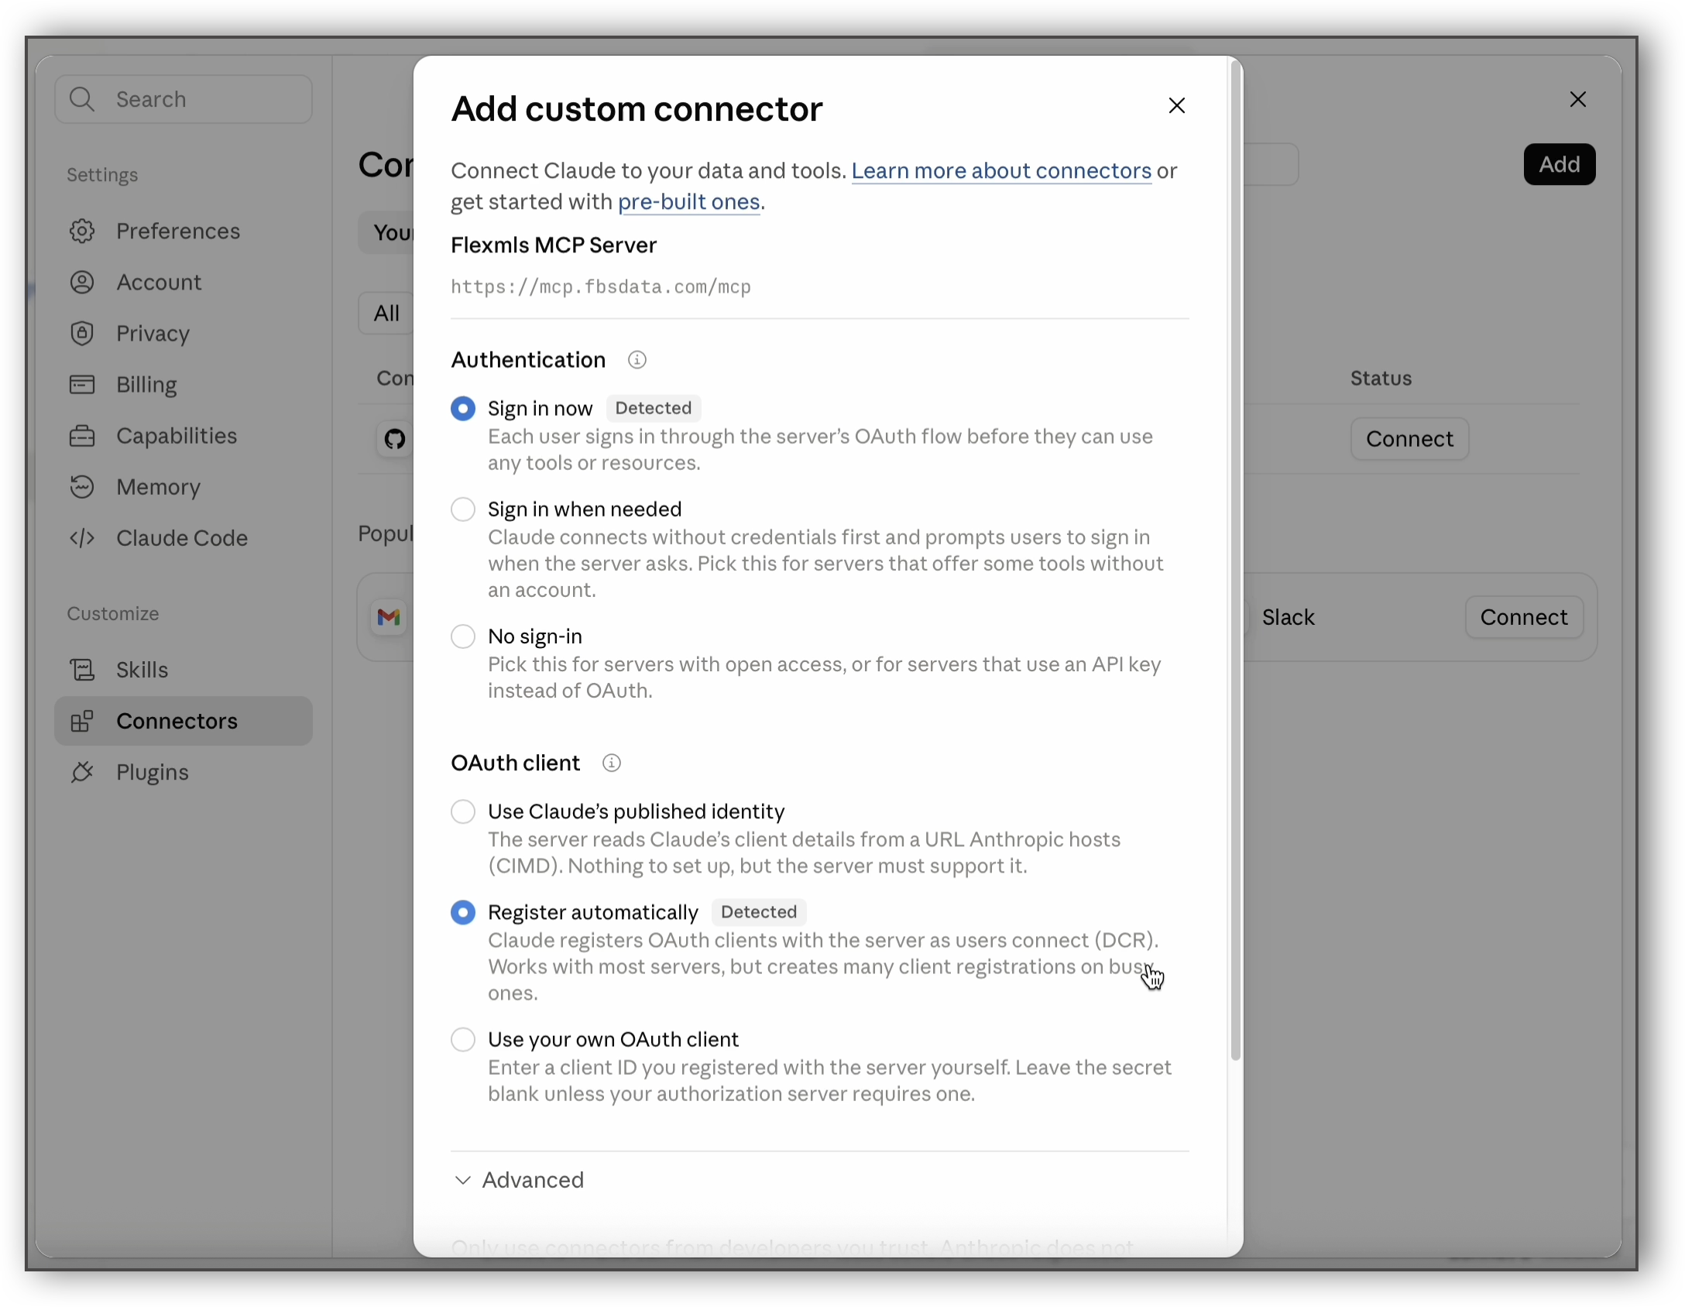Open the Billing settings page
Image resolution: width=1685 pixels, height=1307 pixels.
pyautogui.click(x=184, y=384)
